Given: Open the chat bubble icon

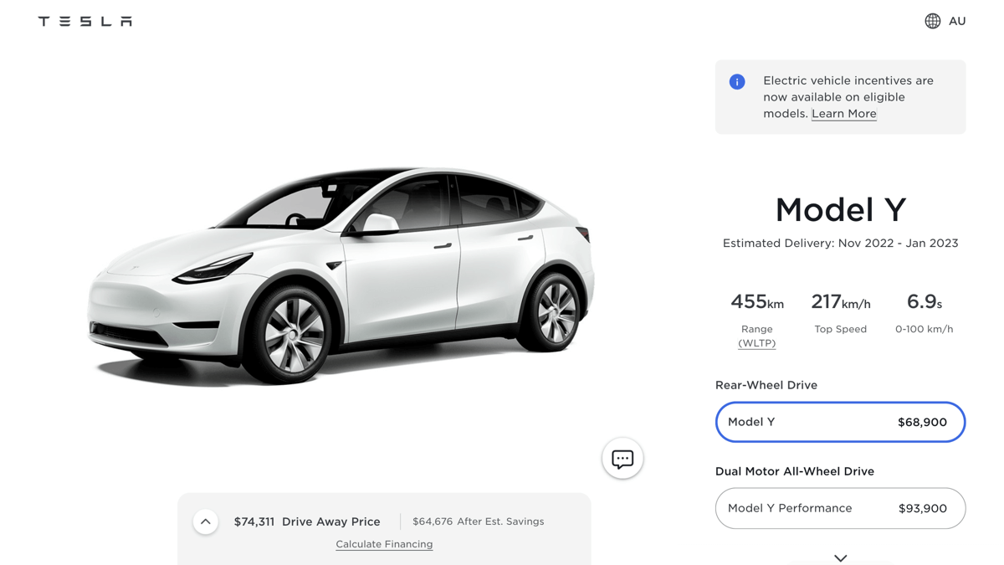Looking at the screenshot, I should click(x=622, y=459).
